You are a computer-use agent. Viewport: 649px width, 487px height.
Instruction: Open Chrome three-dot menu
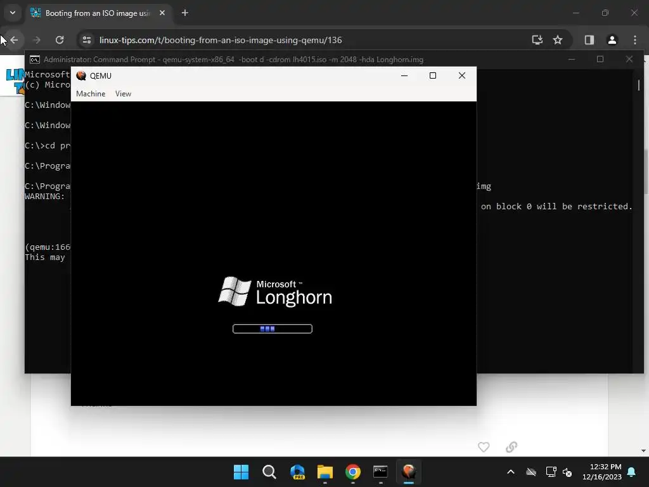[x=635, y=40]
